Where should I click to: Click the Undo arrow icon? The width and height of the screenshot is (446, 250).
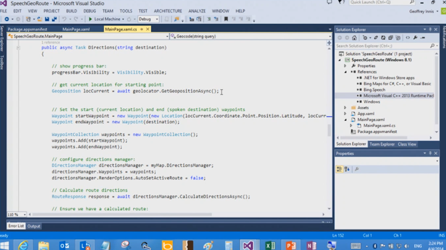64,19
